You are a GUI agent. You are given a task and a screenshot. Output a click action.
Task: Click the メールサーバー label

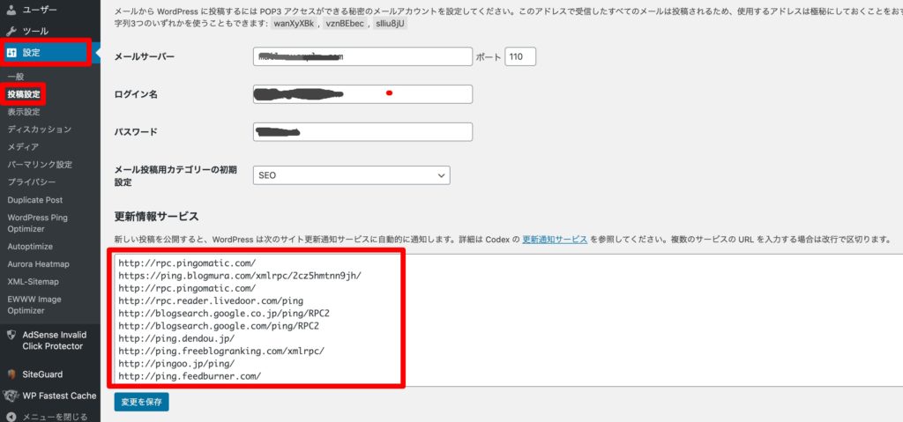(x=145, y=56)
